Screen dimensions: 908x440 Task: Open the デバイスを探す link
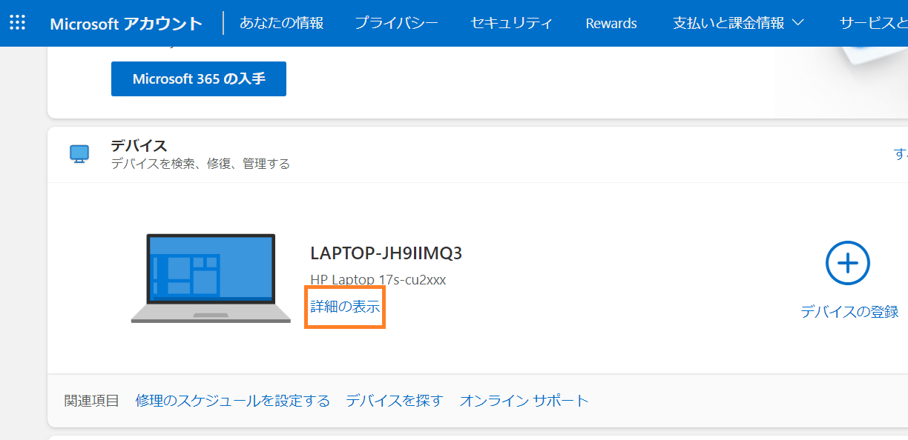pos(395,401)
